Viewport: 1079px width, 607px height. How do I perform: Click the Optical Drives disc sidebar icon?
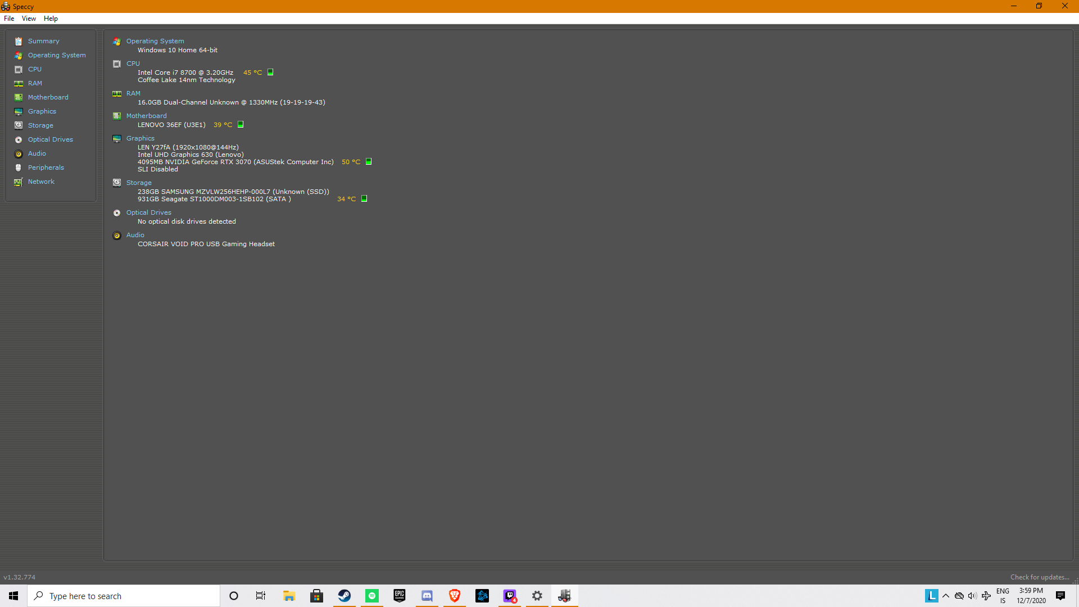click(19, 140)
